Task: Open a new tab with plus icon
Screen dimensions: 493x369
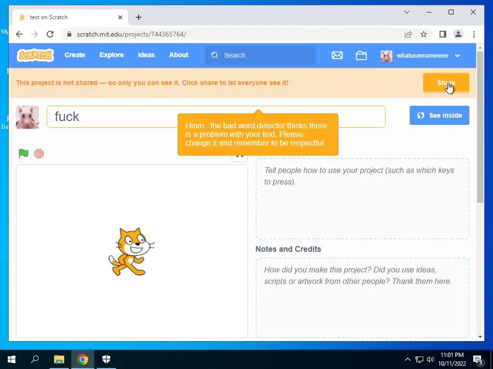Action: [x=138, y=17]
